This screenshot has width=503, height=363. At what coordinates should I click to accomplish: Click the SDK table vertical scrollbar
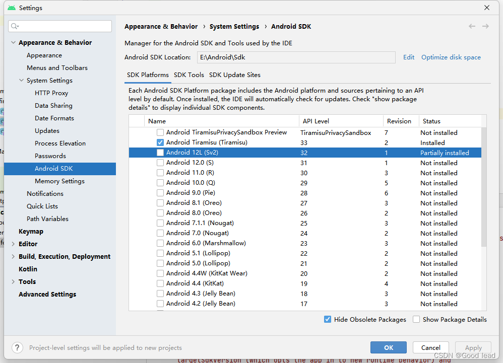pos(484,187)
